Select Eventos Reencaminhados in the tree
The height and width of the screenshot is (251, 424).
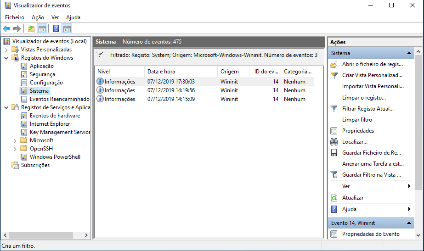60,99
